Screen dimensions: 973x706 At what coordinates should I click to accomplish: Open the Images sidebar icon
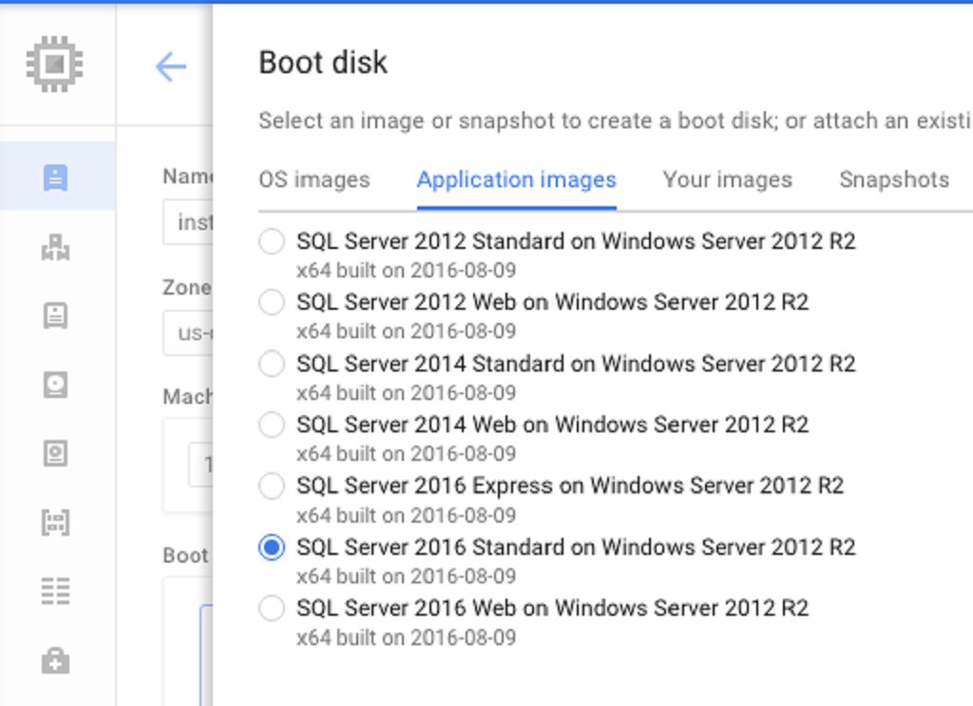(x=55, y=453)
